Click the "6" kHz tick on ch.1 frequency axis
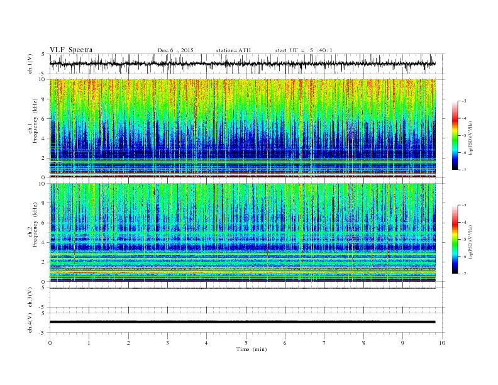This screenshot has height=385, width=498. 44,119
